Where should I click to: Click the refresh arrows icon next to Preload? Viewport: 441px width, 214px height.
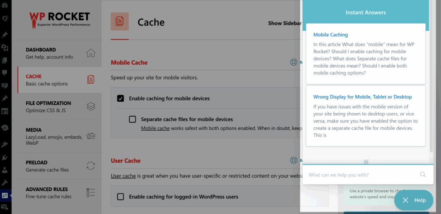[90, 166]
